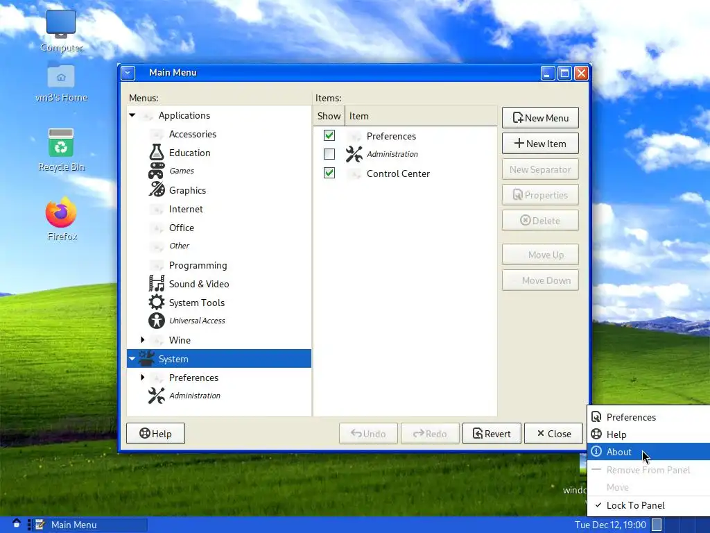
Task: Select the Office menu row
Action: point(219,228)
